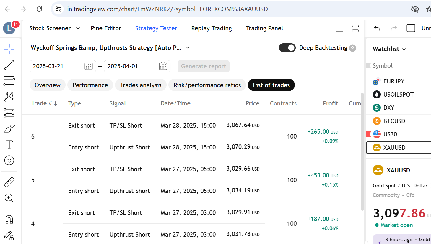Select the brush drawing tool

9,129
